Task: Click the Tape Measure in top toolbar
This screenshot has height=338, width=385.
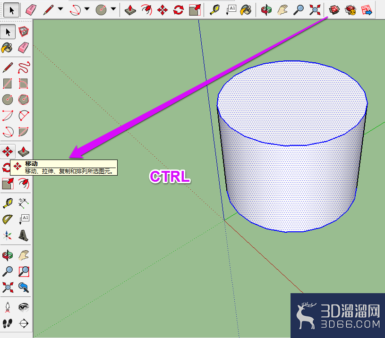Action: tap(215, 10)
